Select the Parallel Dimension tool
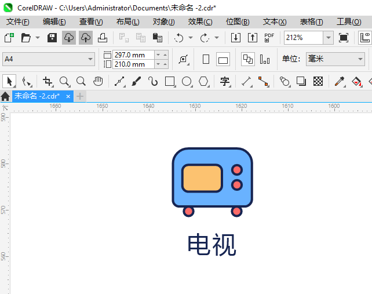372x294 pixels. 247,81
